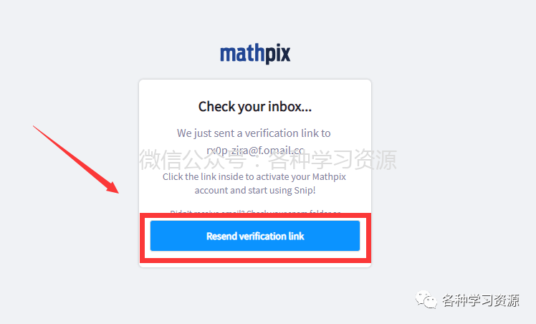
Task: Click the WeChat logo icon
Action: 426,300
